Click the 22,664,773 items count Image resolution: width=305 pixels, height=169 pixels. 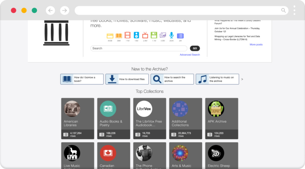[x=184, y=133]
